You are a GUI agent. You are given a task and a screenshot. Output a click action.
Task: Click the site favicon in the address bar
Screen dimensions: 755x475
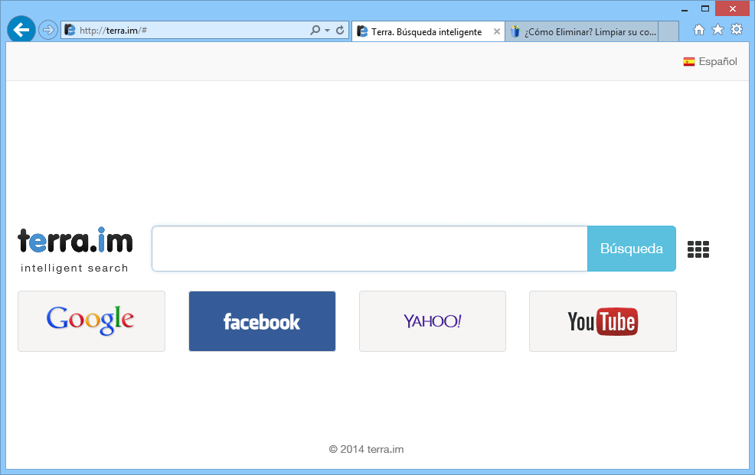(70, 31)
